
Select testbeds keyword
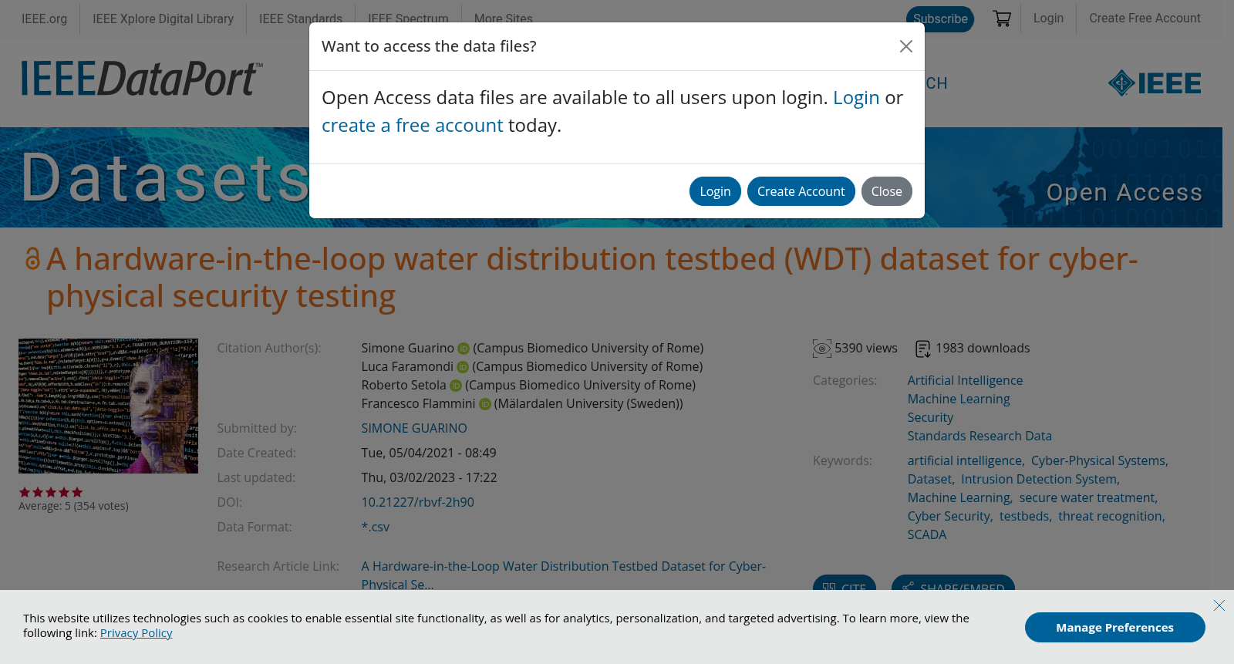click(x=1024, y=516)
